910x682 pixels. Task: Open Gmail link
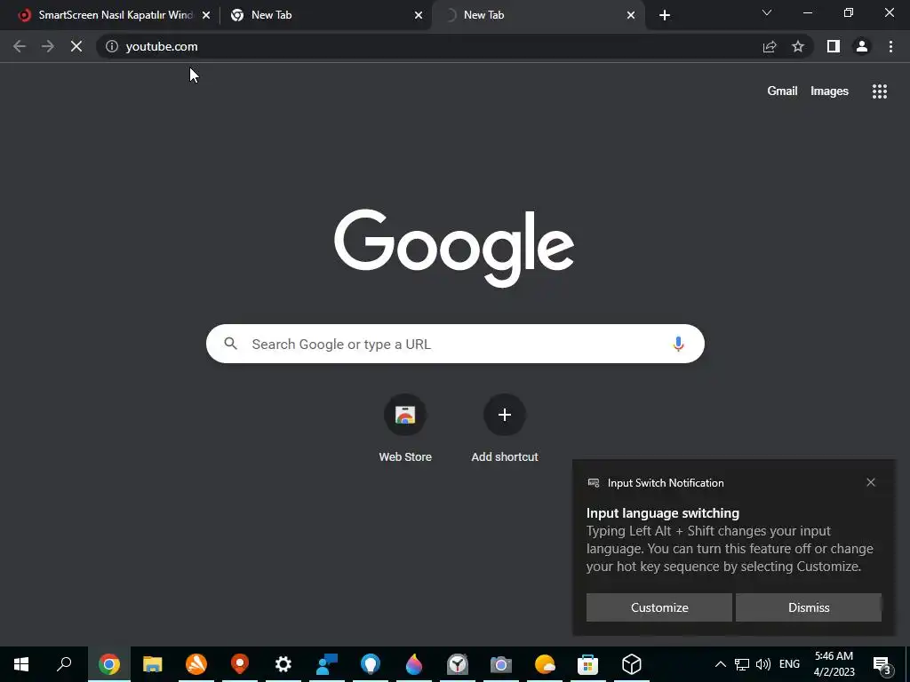pos(782,91)
